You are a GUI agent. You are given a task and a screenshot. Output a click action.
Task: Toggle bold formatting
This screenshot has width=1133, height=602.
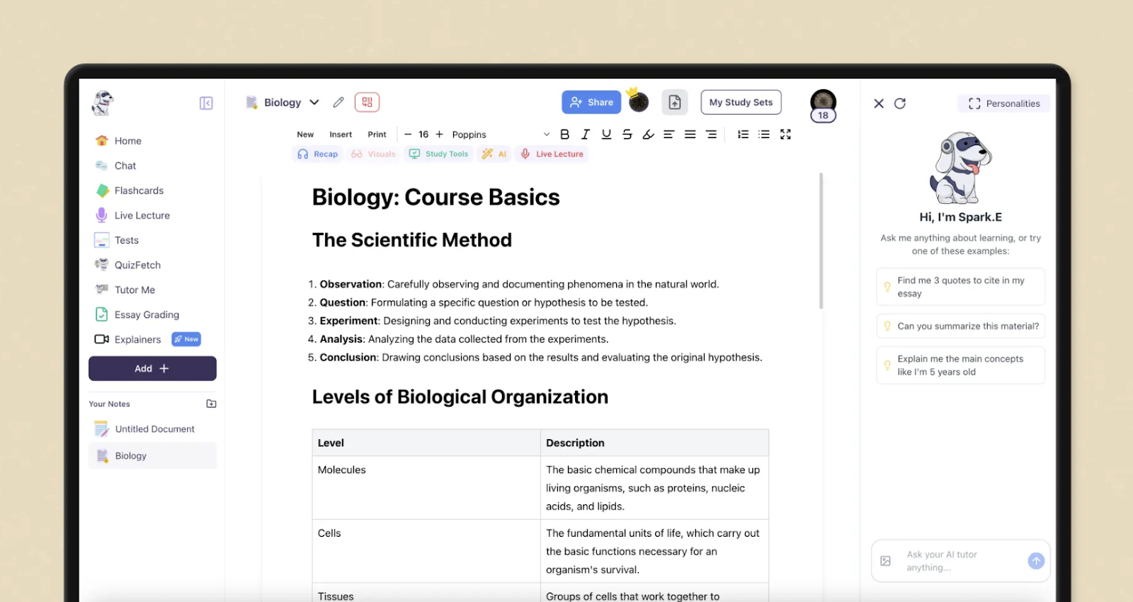click(564, 134)
